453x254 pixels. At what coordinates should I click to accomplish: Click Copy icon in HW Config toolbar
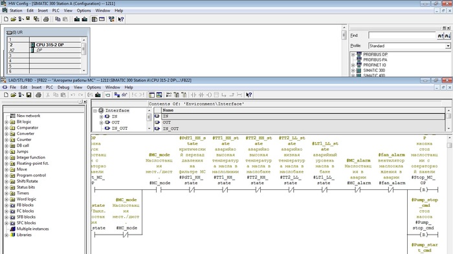point(58,19)
